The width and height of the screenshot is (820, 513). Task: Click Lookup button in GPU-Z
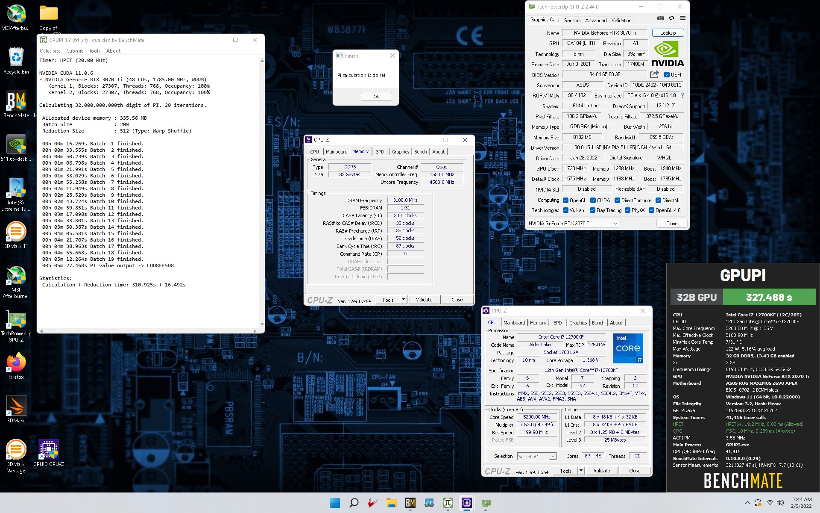coord(668,33)
